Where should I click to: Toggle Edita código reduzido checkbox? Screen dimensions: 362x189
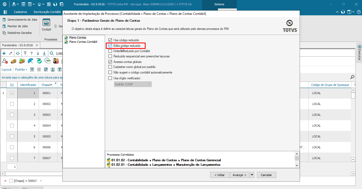tap(110, 46)
